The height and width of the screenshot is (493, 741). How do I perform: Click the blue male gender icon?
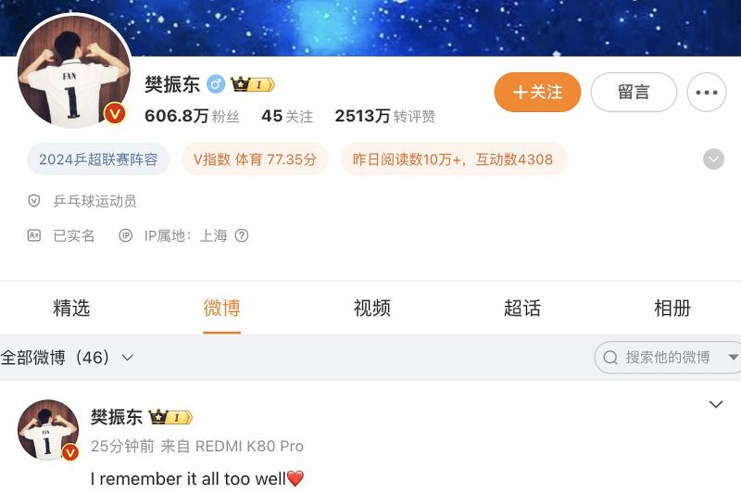pos(216,84)
